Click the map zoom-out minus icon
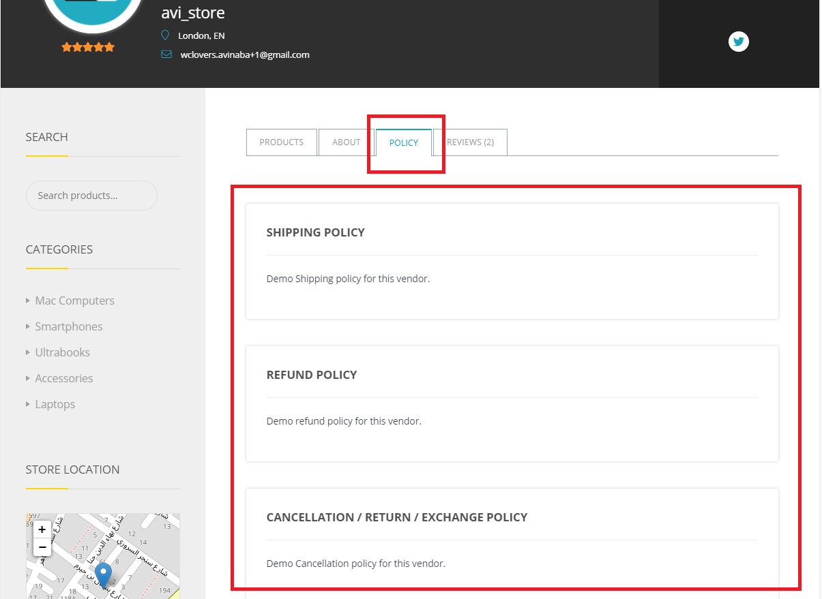 coord(42,547)
